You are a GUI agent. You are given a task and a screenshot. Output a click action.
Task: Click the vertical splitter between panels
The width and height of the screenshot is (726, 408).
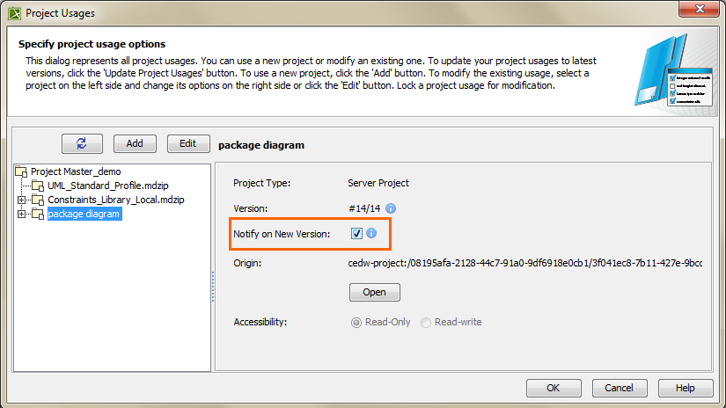pos(213,286)
